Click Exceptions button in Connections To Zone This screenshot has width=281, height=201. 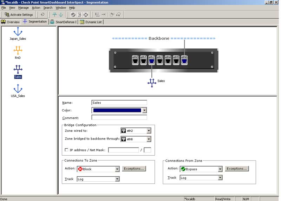[134, 169]
